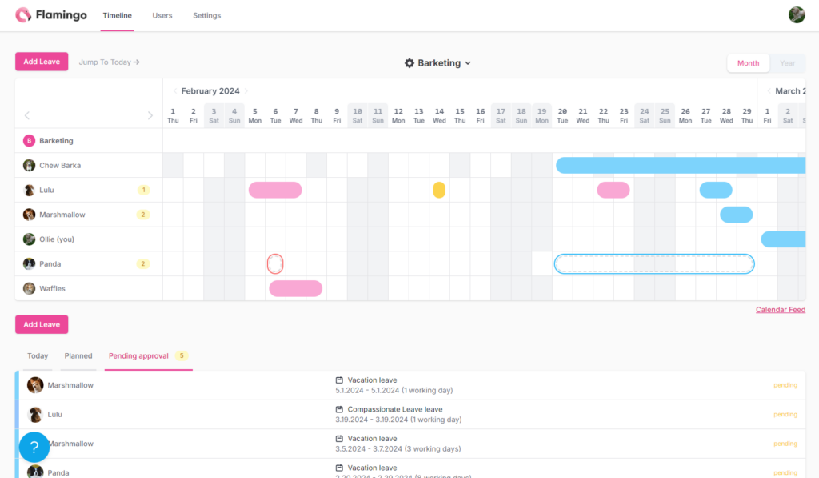The height and width of the screenshot is (478, 819).
Task: Click the top Add Leave button
Action: (x=42, y=62)
